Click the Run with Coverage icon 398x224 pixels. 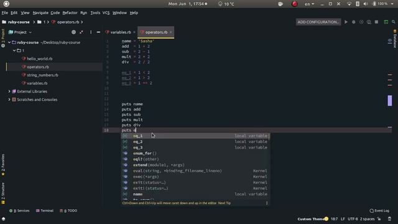361,22
